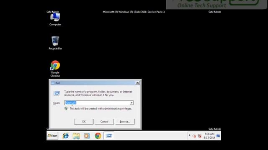Screen dimensions: 268x150
Task: Launch Internet Explorer from the taskbar
Action: click(x=66, y=136)
